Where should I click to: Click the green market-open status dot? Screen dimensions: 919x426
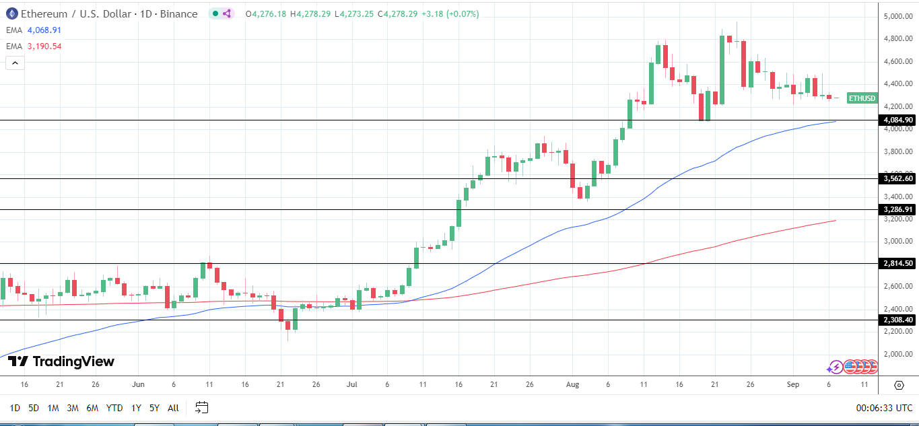tap(215, 13)
